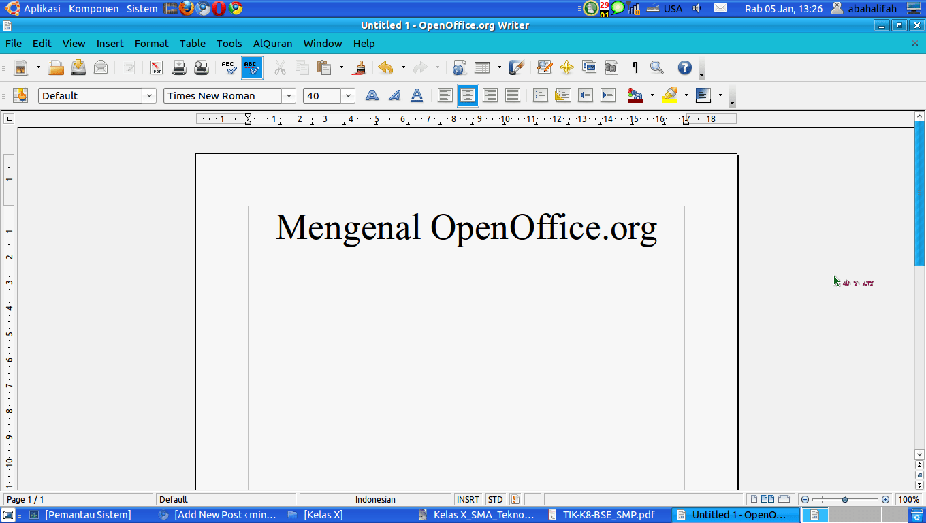Send document as e-mail
926x523 pixels.
[x=101, y=67]
